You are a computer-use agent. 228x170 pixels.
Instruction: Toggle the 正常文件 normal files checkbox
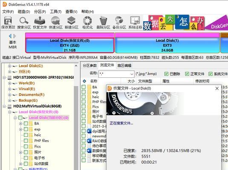187,74
